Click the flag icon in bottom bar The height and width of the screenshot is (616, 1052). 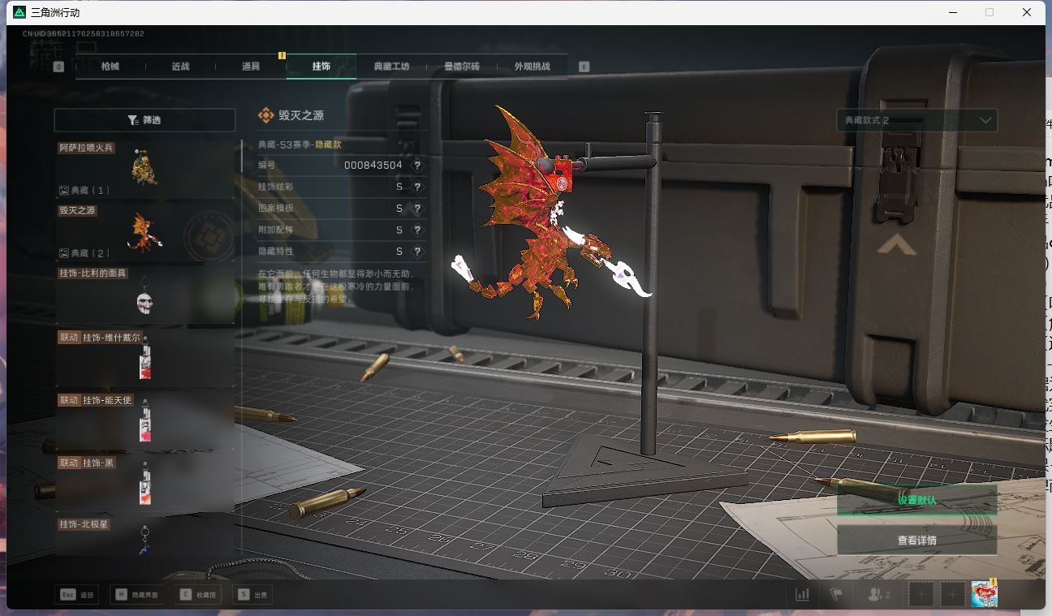click(836, 595)
